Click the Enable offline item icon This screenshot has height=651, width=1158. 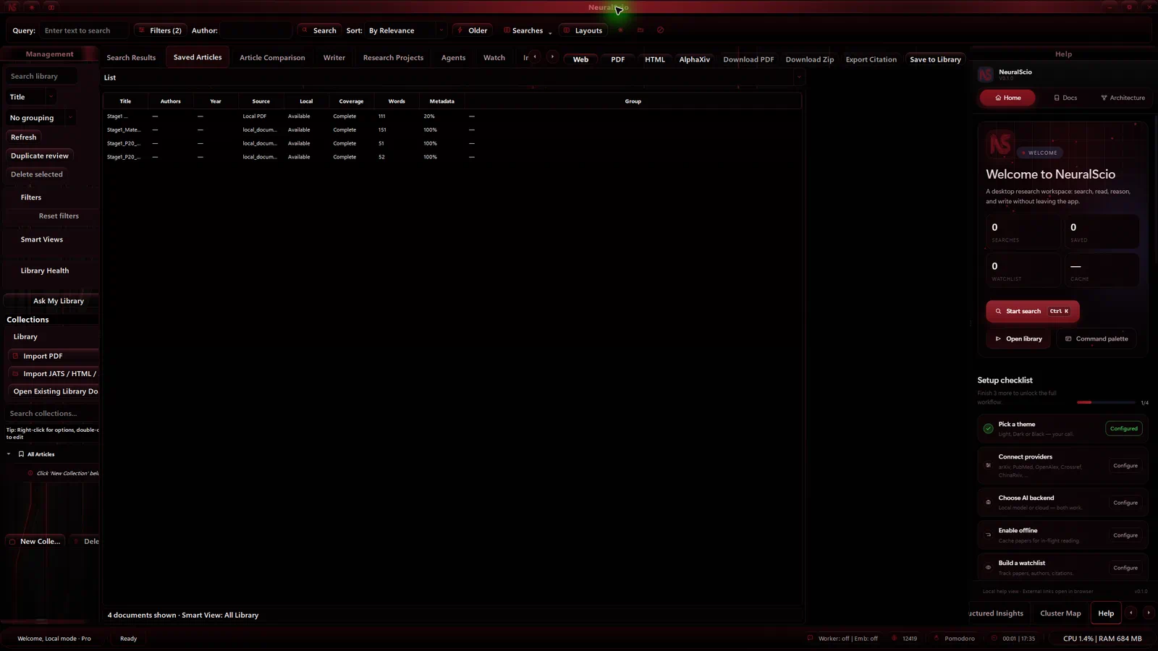pos(988,535)
